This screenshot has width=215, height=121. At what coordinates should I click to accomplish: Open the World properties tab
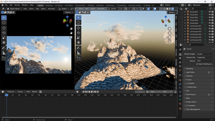click(x=180, y=70)
